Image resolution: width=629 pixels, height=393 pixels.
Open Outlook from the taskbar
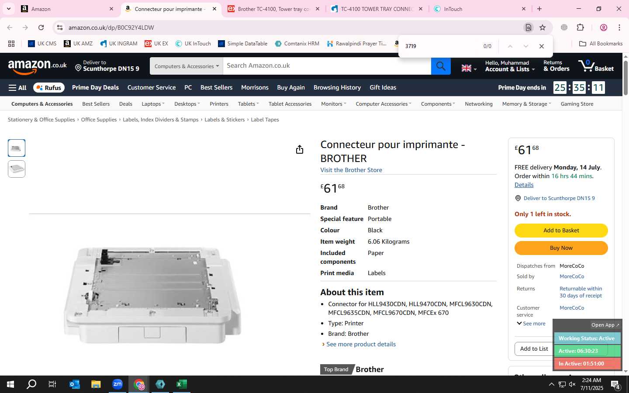click(x=75, y=384)
